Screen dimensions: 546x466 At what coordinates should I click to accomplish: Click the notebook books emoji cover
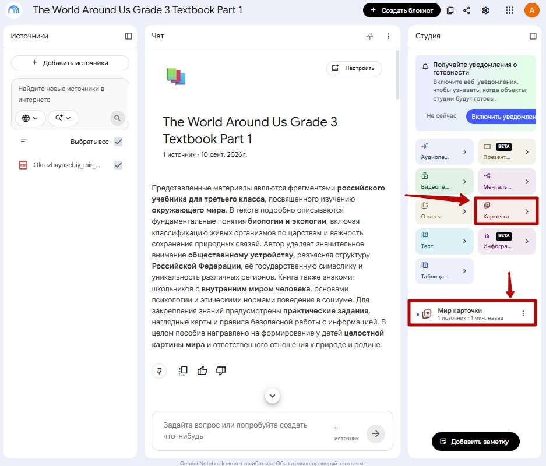click(176, 76)
